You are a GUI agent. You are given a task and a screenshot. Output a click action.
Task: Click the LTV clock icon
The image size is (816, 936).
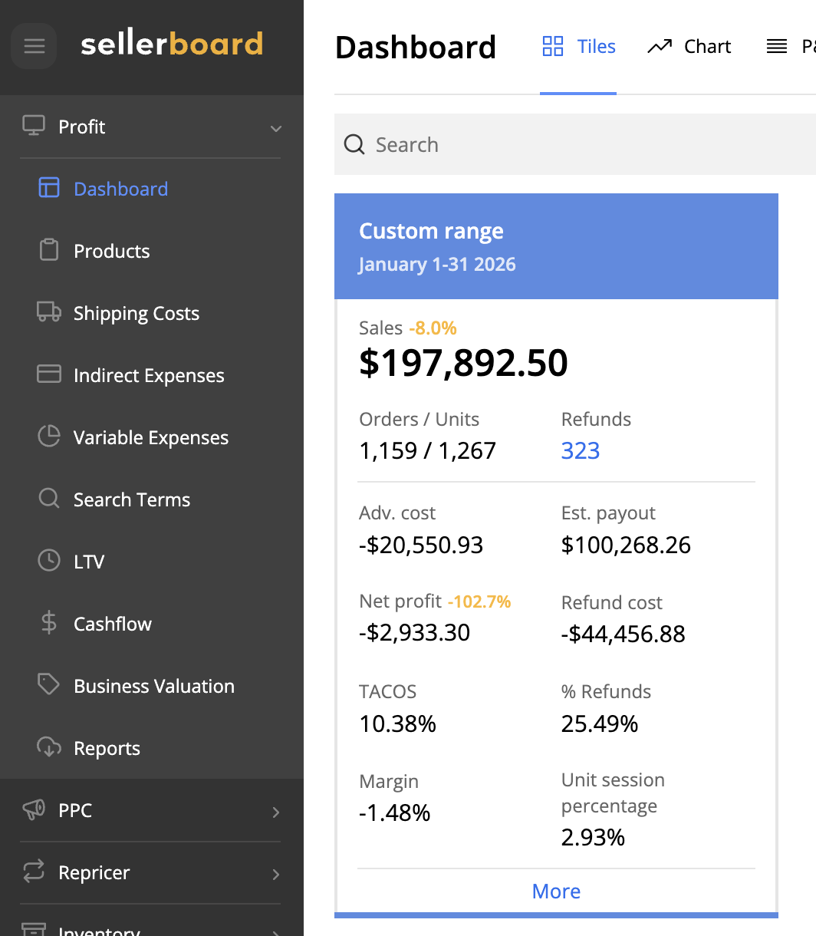coord(49,560)
